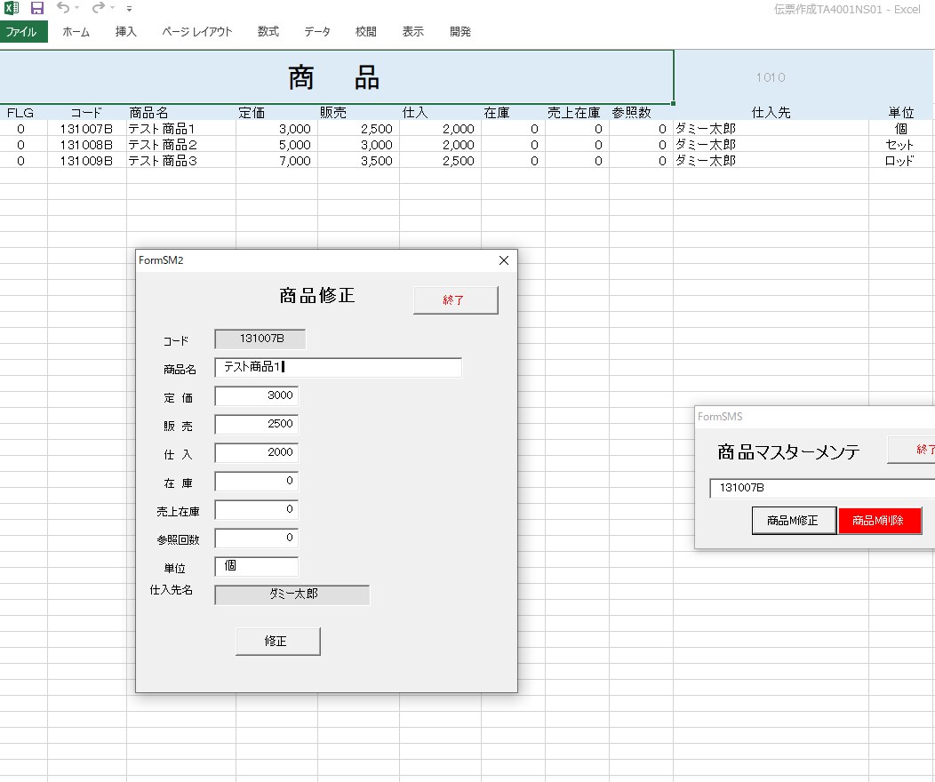This screenshot has height=782, width=935.
Task: Select the 3,500 販売 cell
Action: tap(358, 161)
